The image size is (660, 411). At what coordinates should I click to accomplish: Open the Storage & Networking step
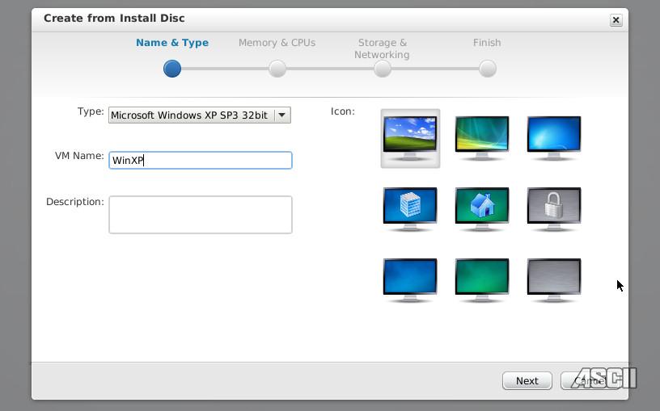pos(383,69)
